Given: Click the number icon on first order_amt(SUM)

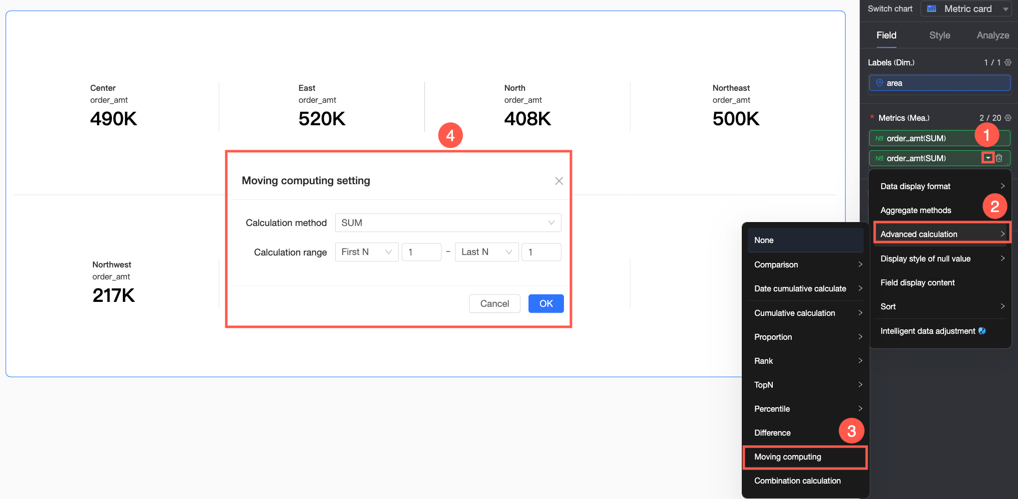Looking at the screenshot, I should (x=880, y=138).
